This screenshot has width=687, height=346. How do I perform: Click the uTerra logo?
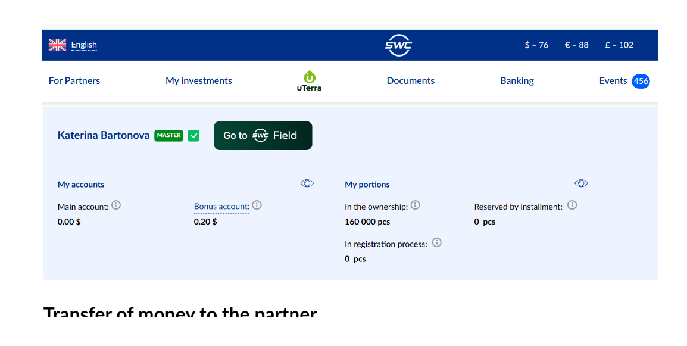310,80
